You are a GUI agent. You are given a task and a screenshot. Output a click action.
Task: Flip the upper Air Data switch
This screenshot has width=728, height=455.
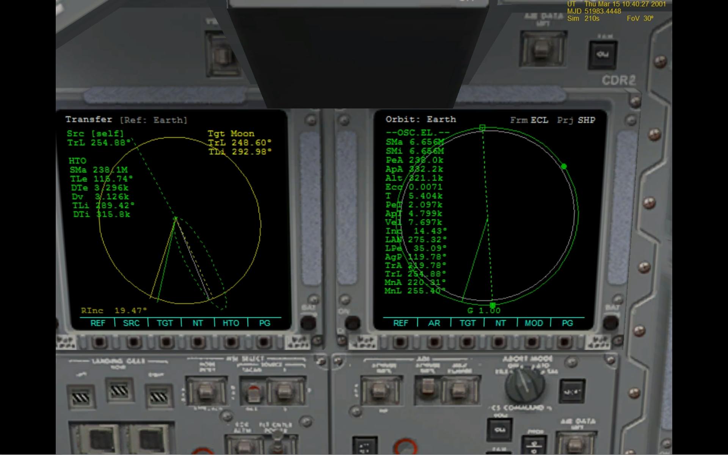point(543,50)
